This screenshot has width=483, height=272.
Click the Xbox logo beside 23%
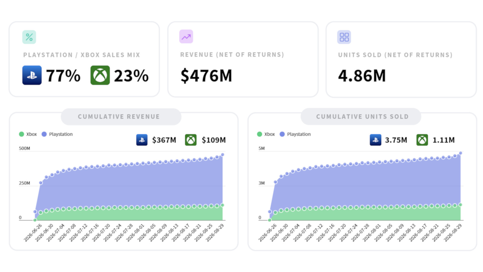point(100,75)
